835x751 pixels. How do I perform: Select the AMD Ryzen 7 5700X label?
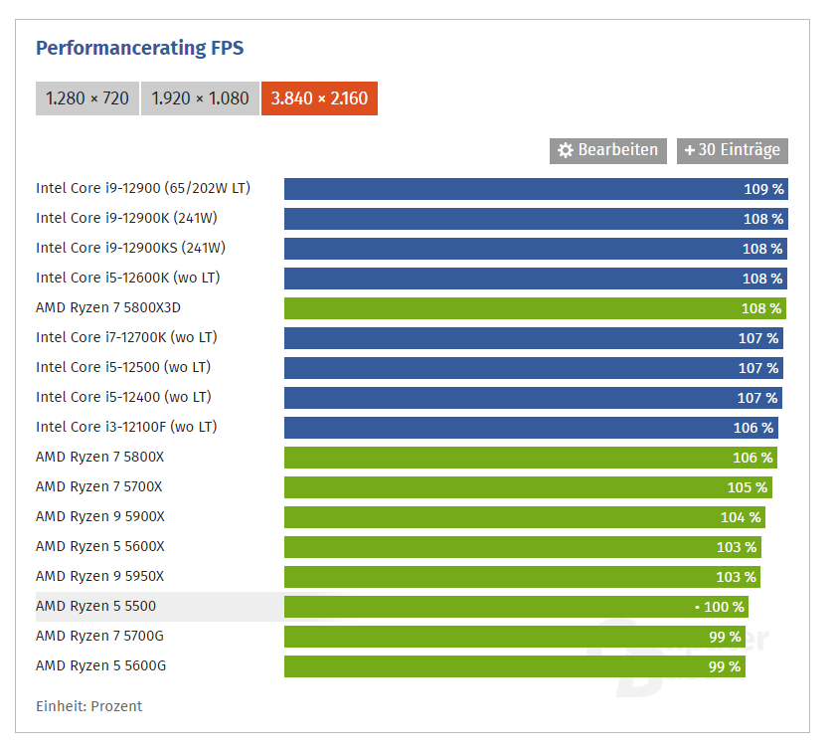point(99,487)
